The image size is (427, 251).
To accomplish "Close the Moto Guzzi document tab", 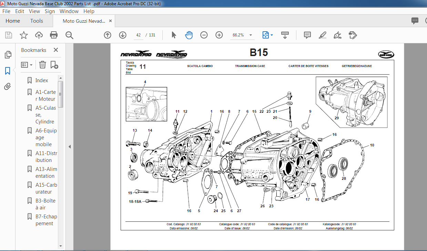I will pyautogui.click(x=111, y=21).
